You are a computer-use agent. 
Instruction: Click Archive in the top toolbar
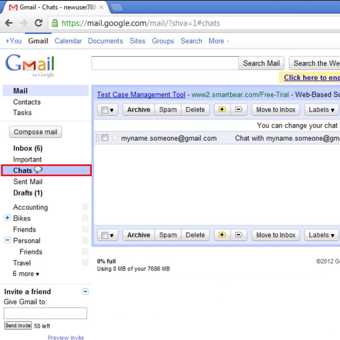click(139, 109)
